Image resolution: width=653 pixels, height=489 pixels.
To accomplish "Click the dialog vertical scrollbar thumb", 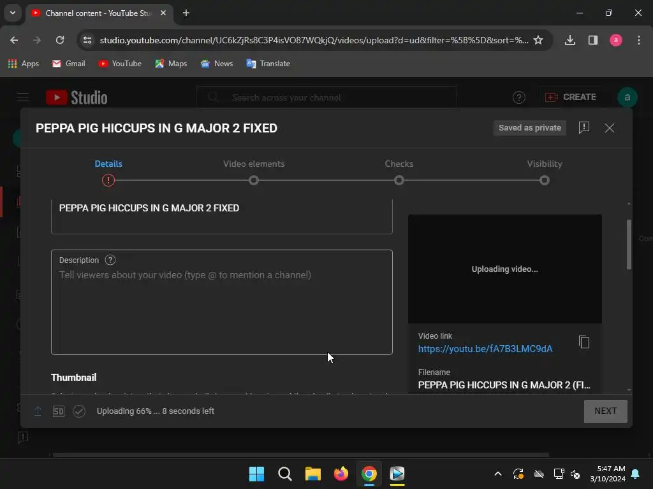I will [x=629, y=244].
